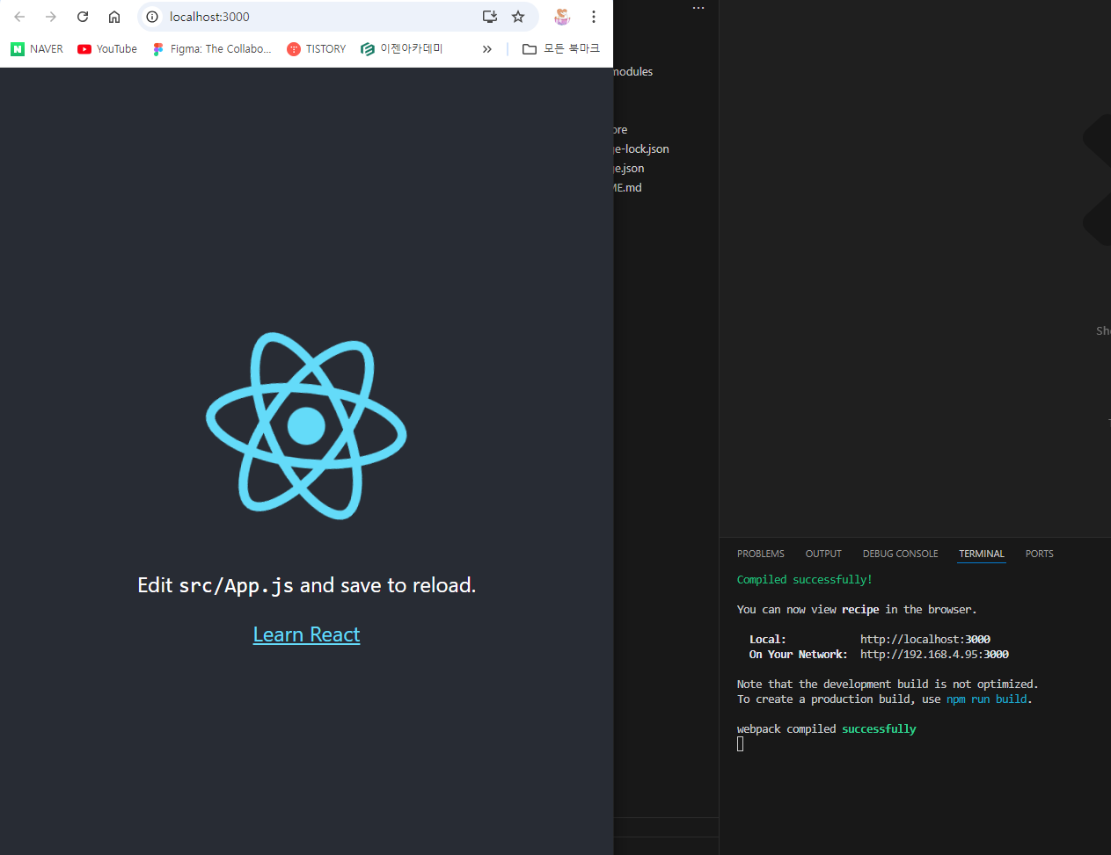Viewport: 1111px width, 855px height.
Task: Click the 'webpack compiled successfully' line
Action: pyautogui.click(x=826, y=729)
